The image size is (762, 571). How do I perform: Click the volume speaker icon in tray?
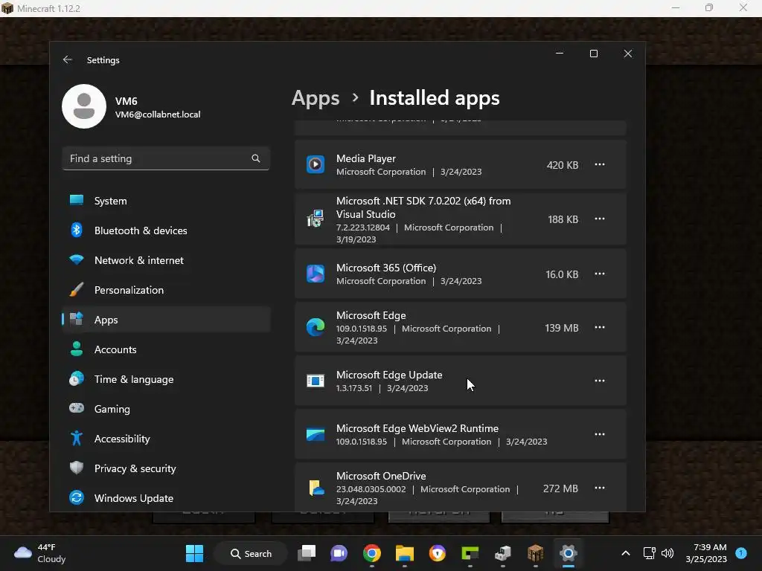coord(667,553)
